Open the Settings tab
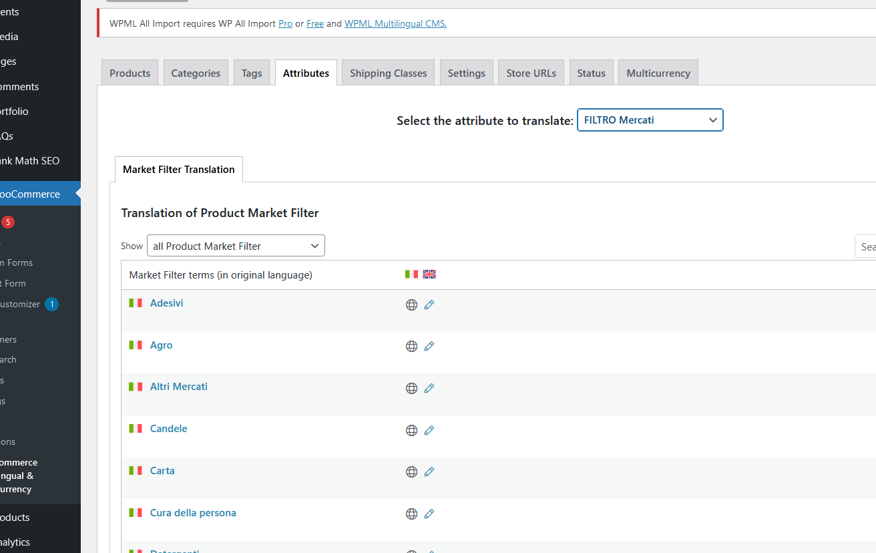 467,73
